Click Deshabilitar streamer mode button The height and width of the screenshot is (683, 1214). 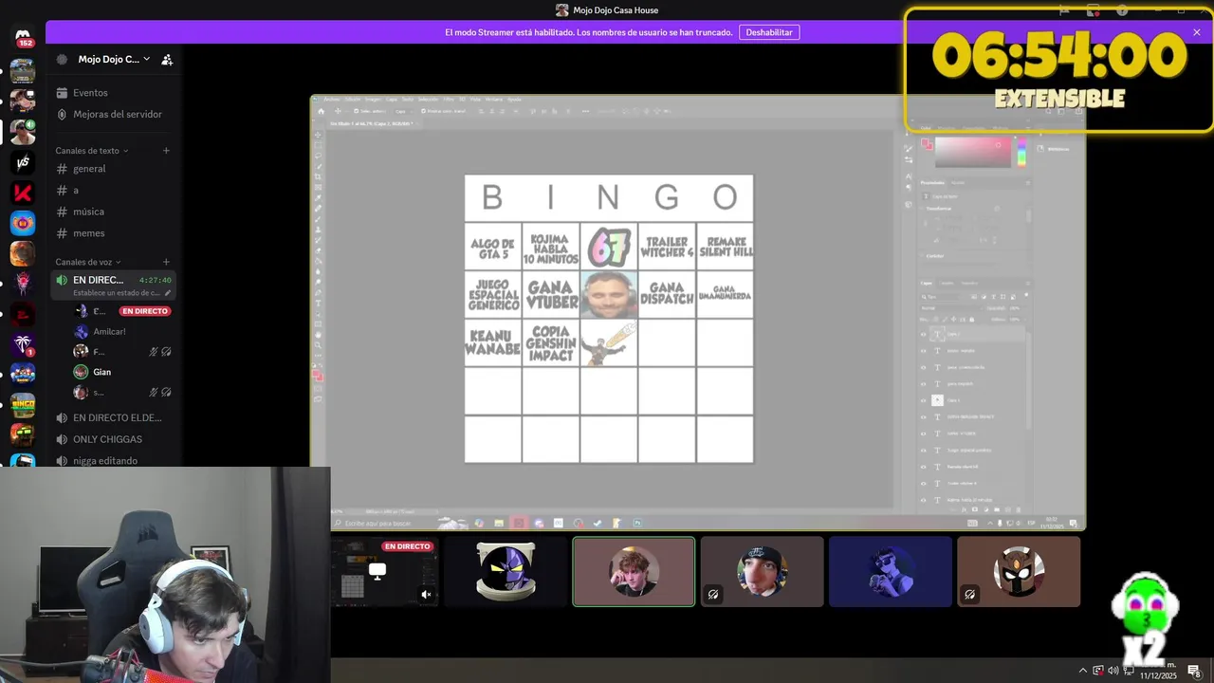pyautogui.click(x=769, y=32)
